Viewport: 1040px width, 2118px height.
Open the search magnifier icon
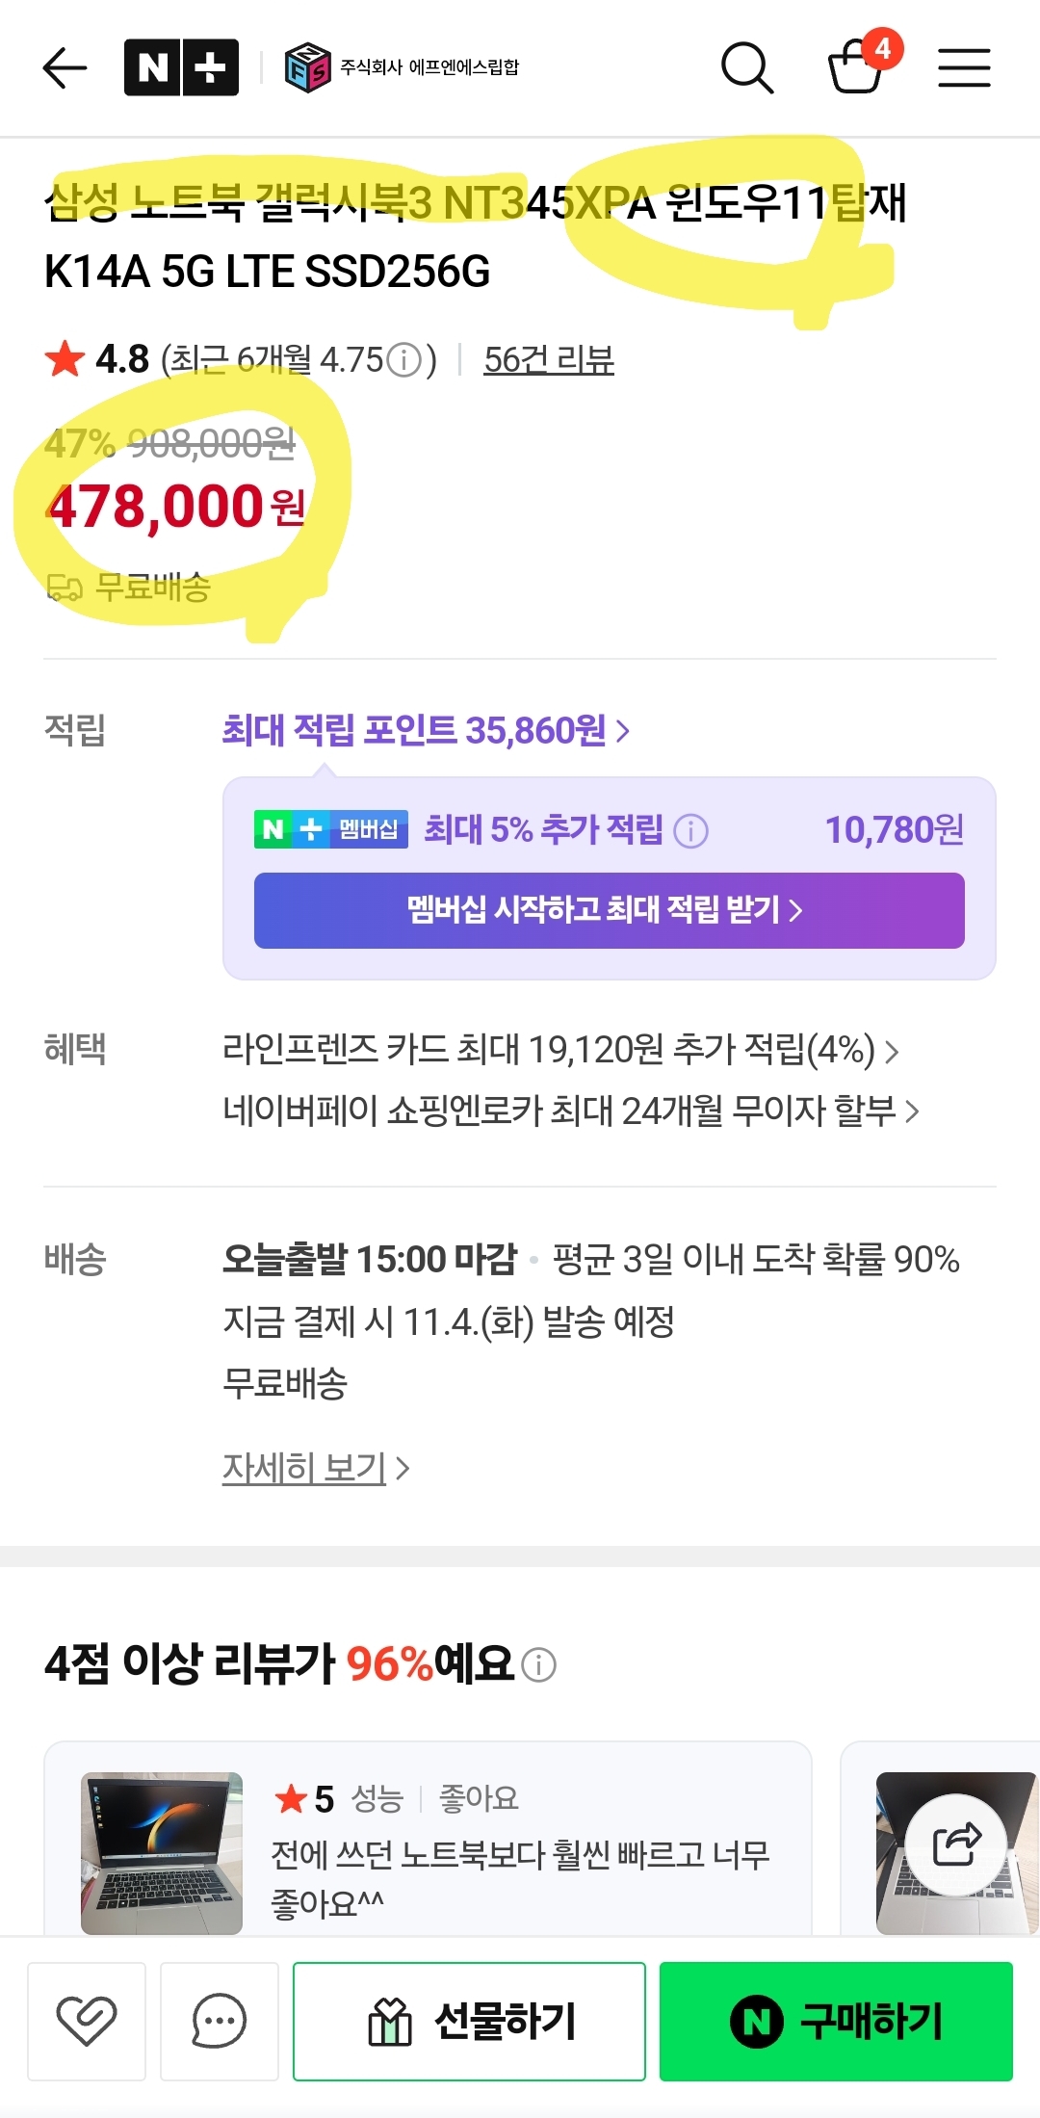[x=747, y=67]
